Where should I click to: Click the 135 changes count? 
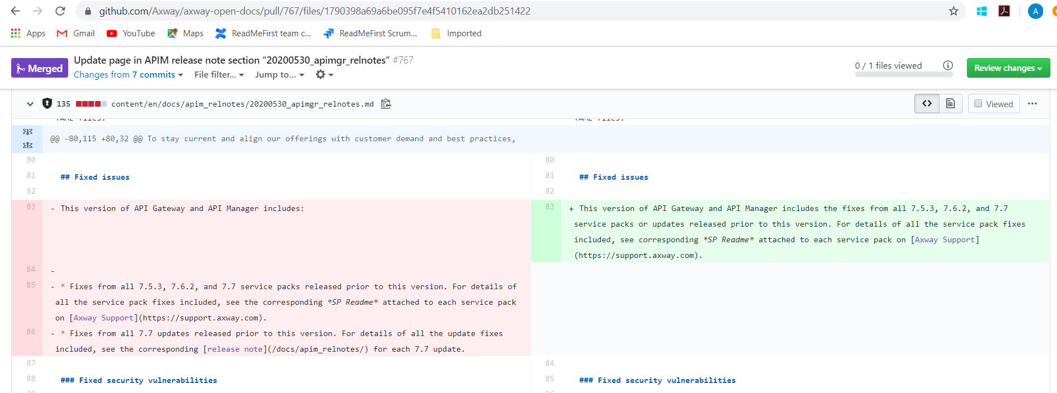pos(64,104)
